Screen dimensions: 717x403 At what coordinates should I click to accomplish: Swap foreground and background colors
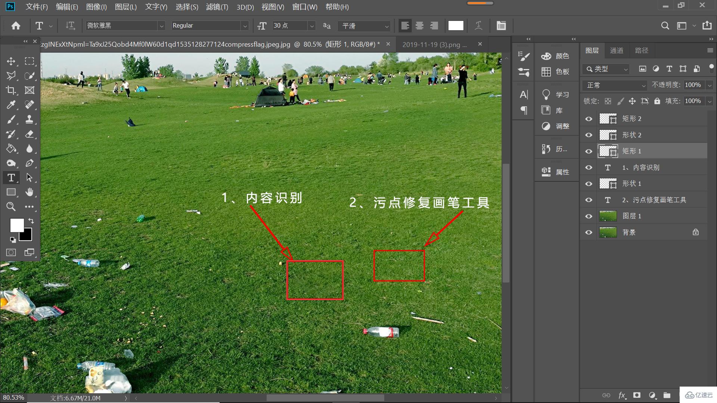[x=31, y=221]
